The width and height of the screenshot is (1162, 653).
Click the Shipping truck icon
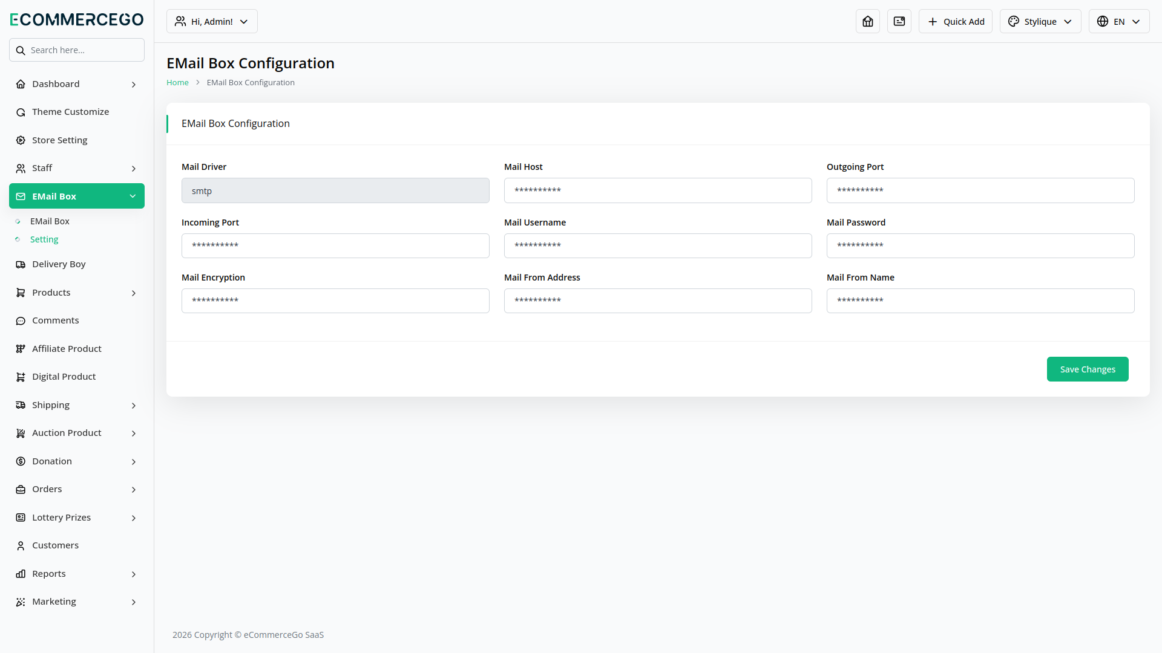point(21,405)
